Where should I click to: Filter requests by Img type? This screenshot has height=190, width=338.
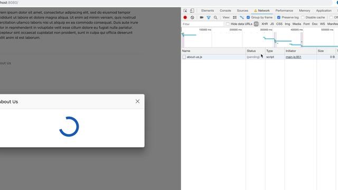[287, 24]
